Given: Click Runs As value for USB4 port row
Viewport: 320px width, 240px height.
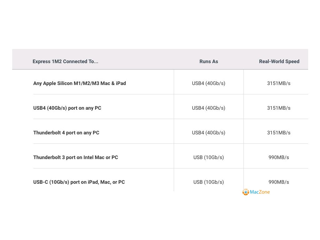Looking at the screenshot, I should pyautogui.click(x=208, y=108).
